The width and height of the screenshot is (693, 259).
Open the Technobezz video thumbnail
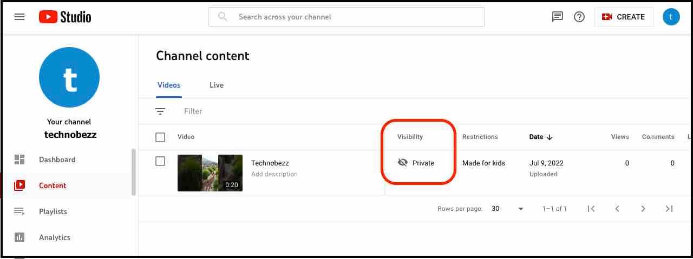210,173
